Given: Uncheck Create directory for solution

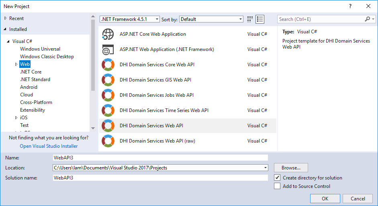Looking at the screenshot, I should tap(277, 177).
